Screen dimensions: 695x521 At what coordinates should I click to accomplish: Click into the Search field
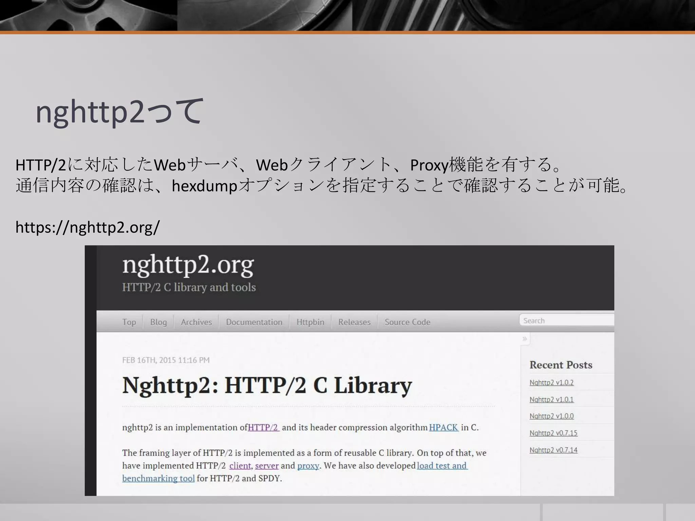[x=567, y=320]
